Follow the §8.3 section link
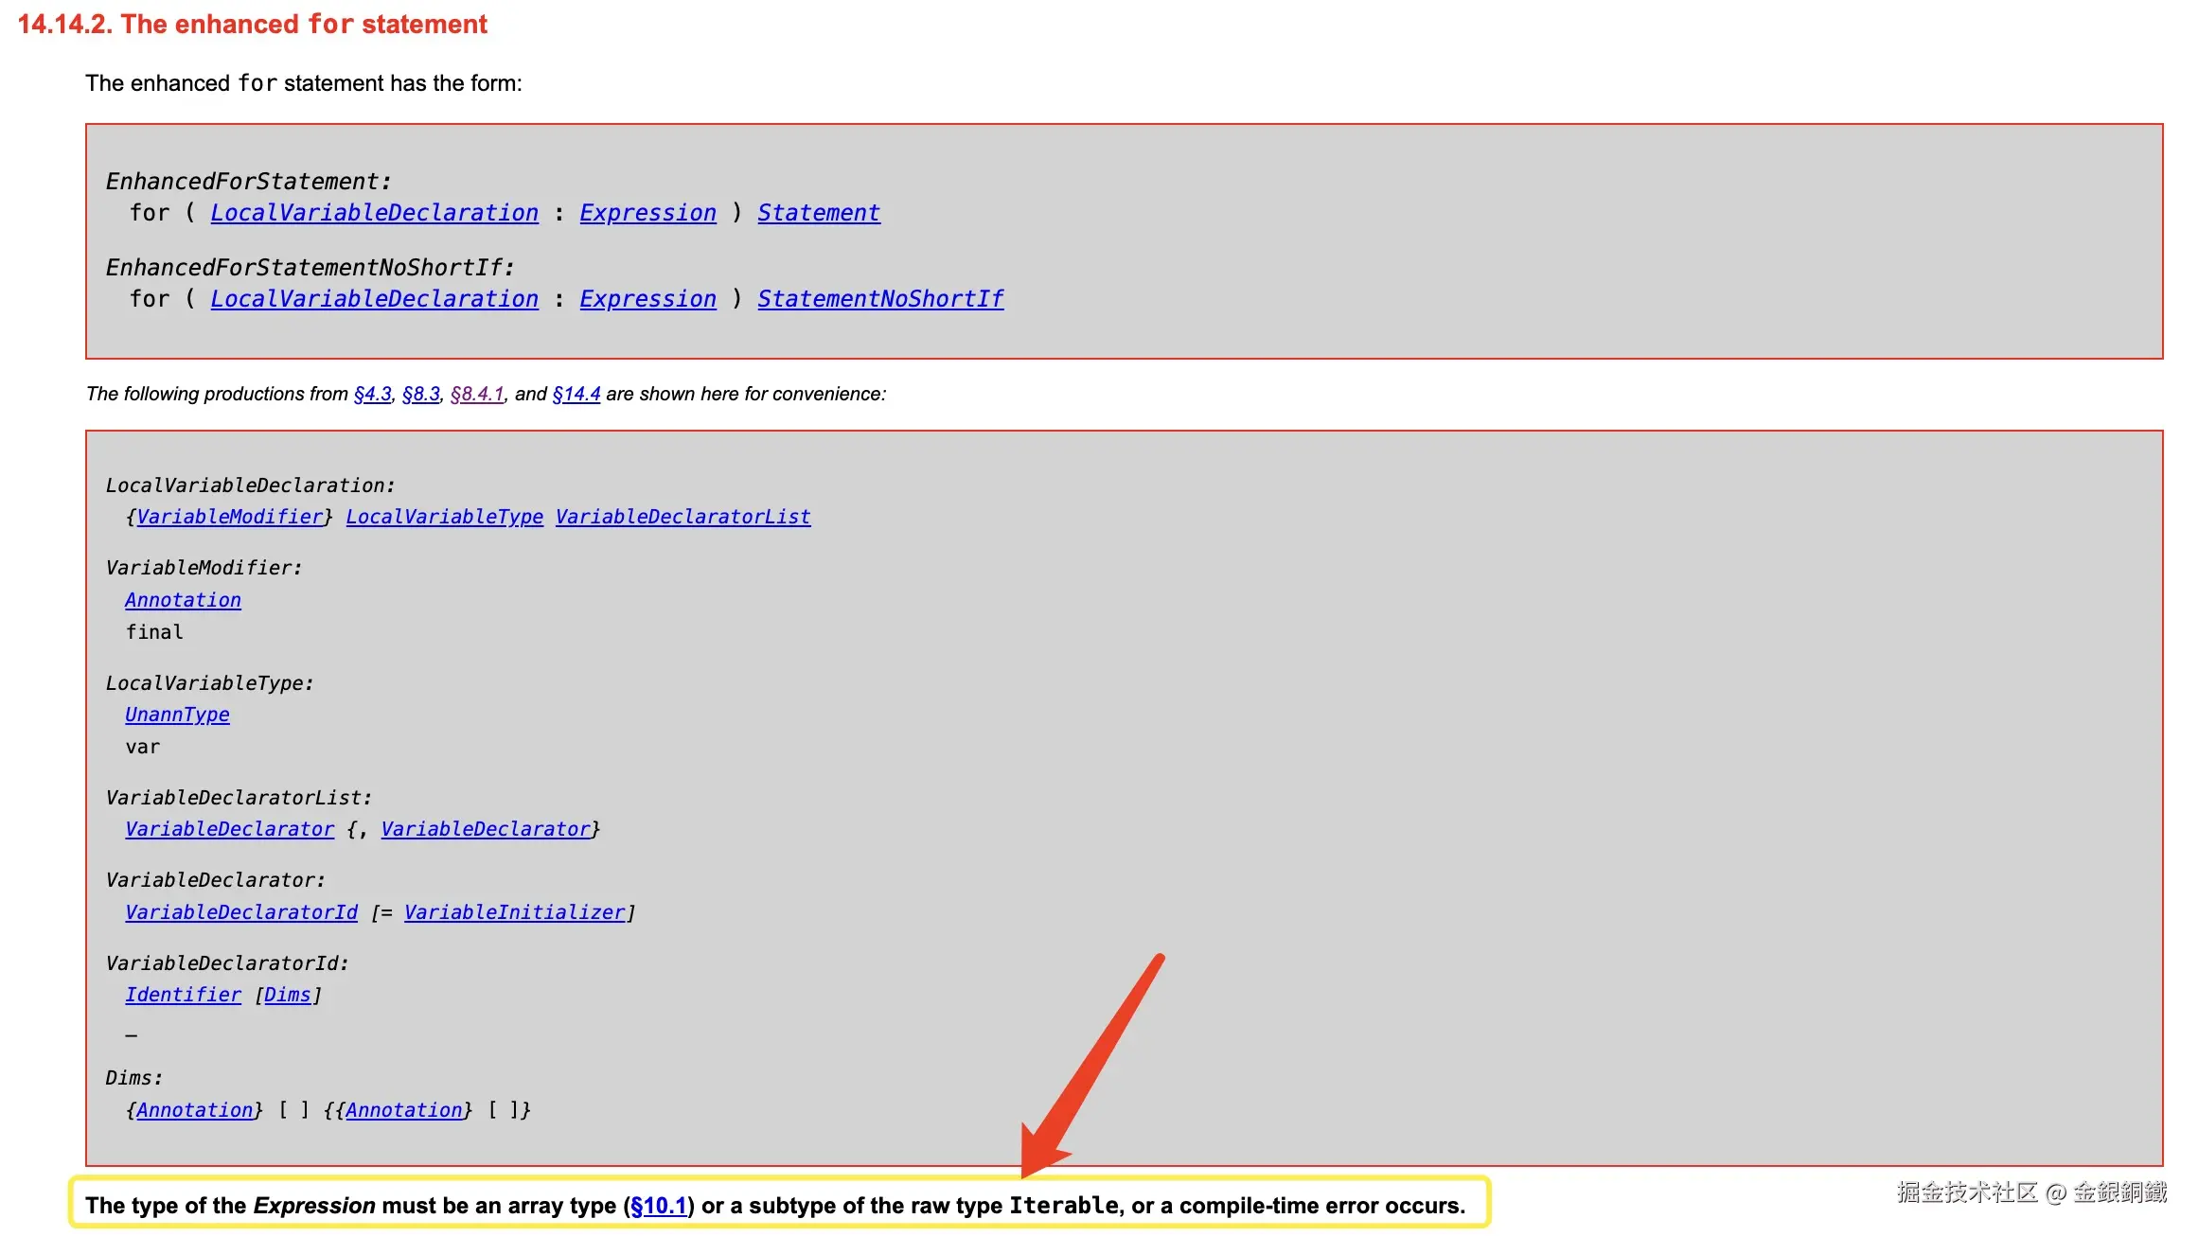Screen dimensions: 2198x1236 [420, 394]
